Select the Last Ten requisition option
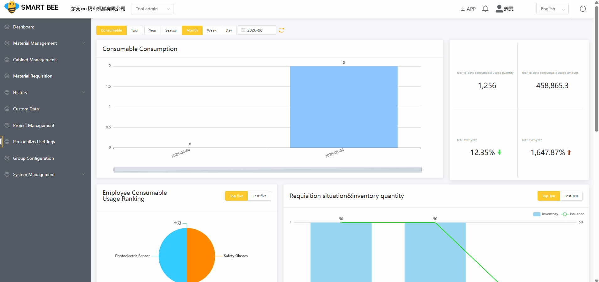599x282 pixels. pyautogui.click(x=571, y=196)
